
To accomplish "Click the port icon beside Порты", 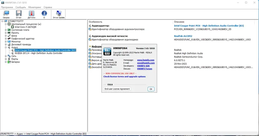I will pos(9,59).
